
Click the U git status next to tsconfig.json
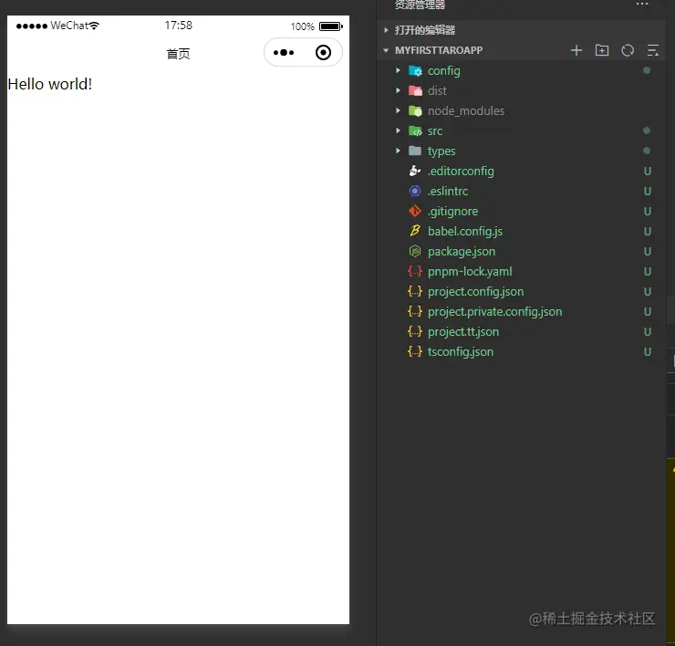[x=647, y=352]
